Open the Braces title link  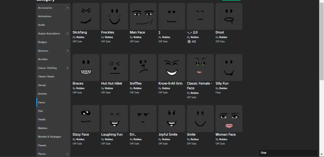(78, 83)
